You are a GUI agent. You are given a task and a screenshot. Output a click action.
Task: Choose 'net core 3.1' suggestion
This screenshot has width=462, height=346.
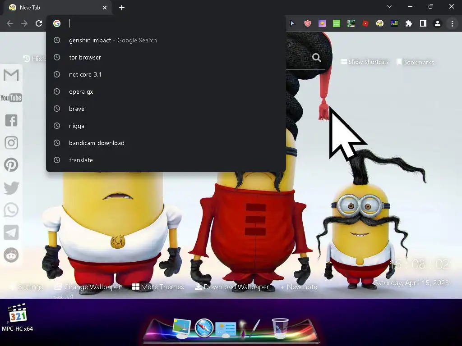pos(166,74)
